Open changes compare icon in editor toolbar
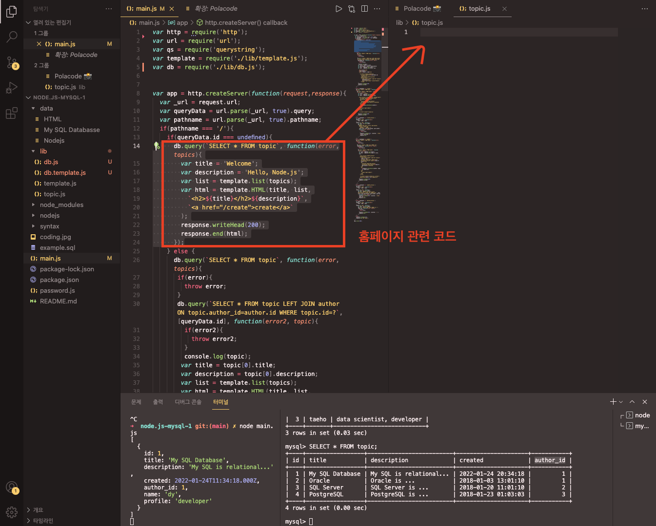 click(352, 9)
